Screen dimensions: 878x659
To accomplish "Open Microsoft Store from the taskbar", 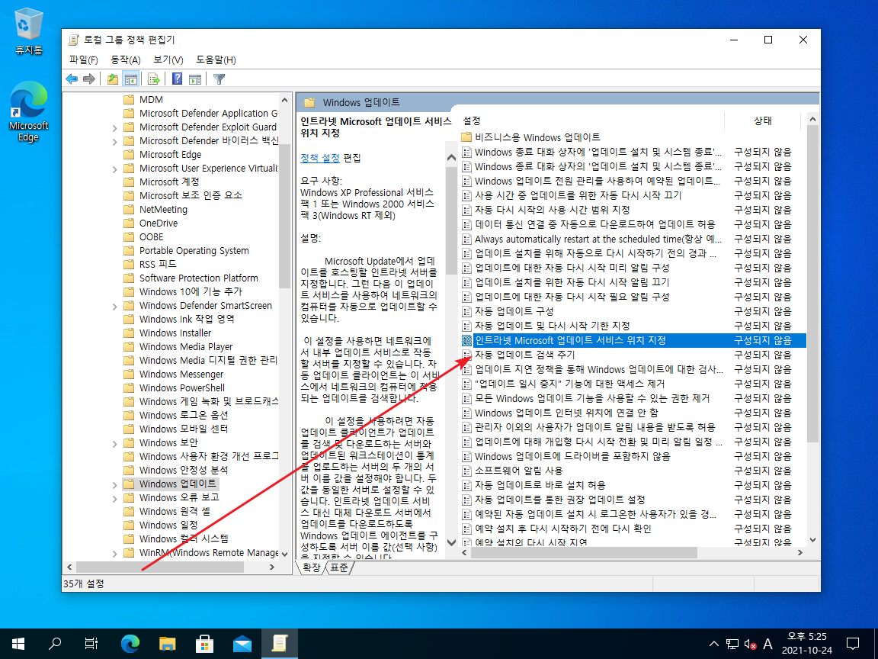I will [x=204, y=644].
